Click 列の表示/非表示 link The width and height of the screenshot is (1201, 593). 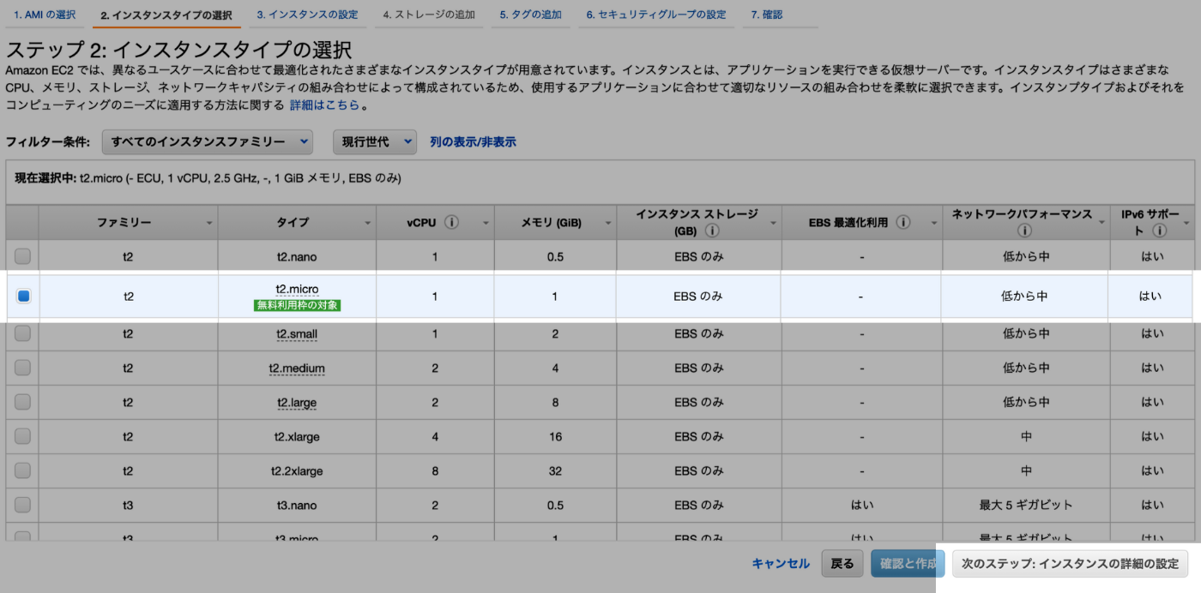(x=473, y=142)
